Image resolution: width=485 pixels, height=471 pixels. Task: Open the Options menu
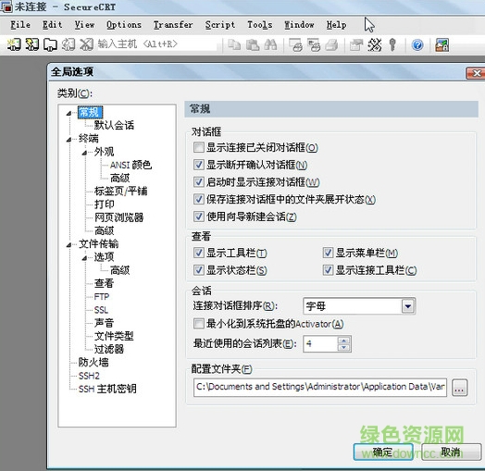tap(124, 25)
